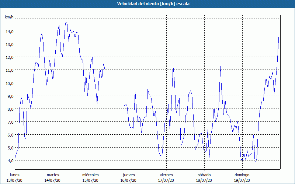Select the 13,0 value on the y-axis
Viewport: 295px width, 184px height.
[x=9, y=45]
